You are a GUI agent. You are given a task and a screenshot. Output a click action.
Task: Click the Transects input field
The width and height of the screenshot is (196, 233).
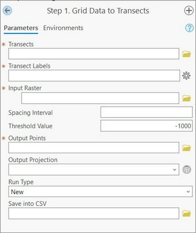[94, 54]
